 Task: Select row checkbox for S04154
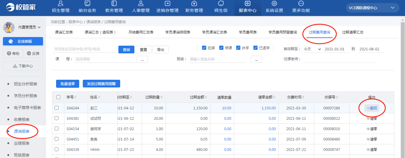click(x=57, y=129)
